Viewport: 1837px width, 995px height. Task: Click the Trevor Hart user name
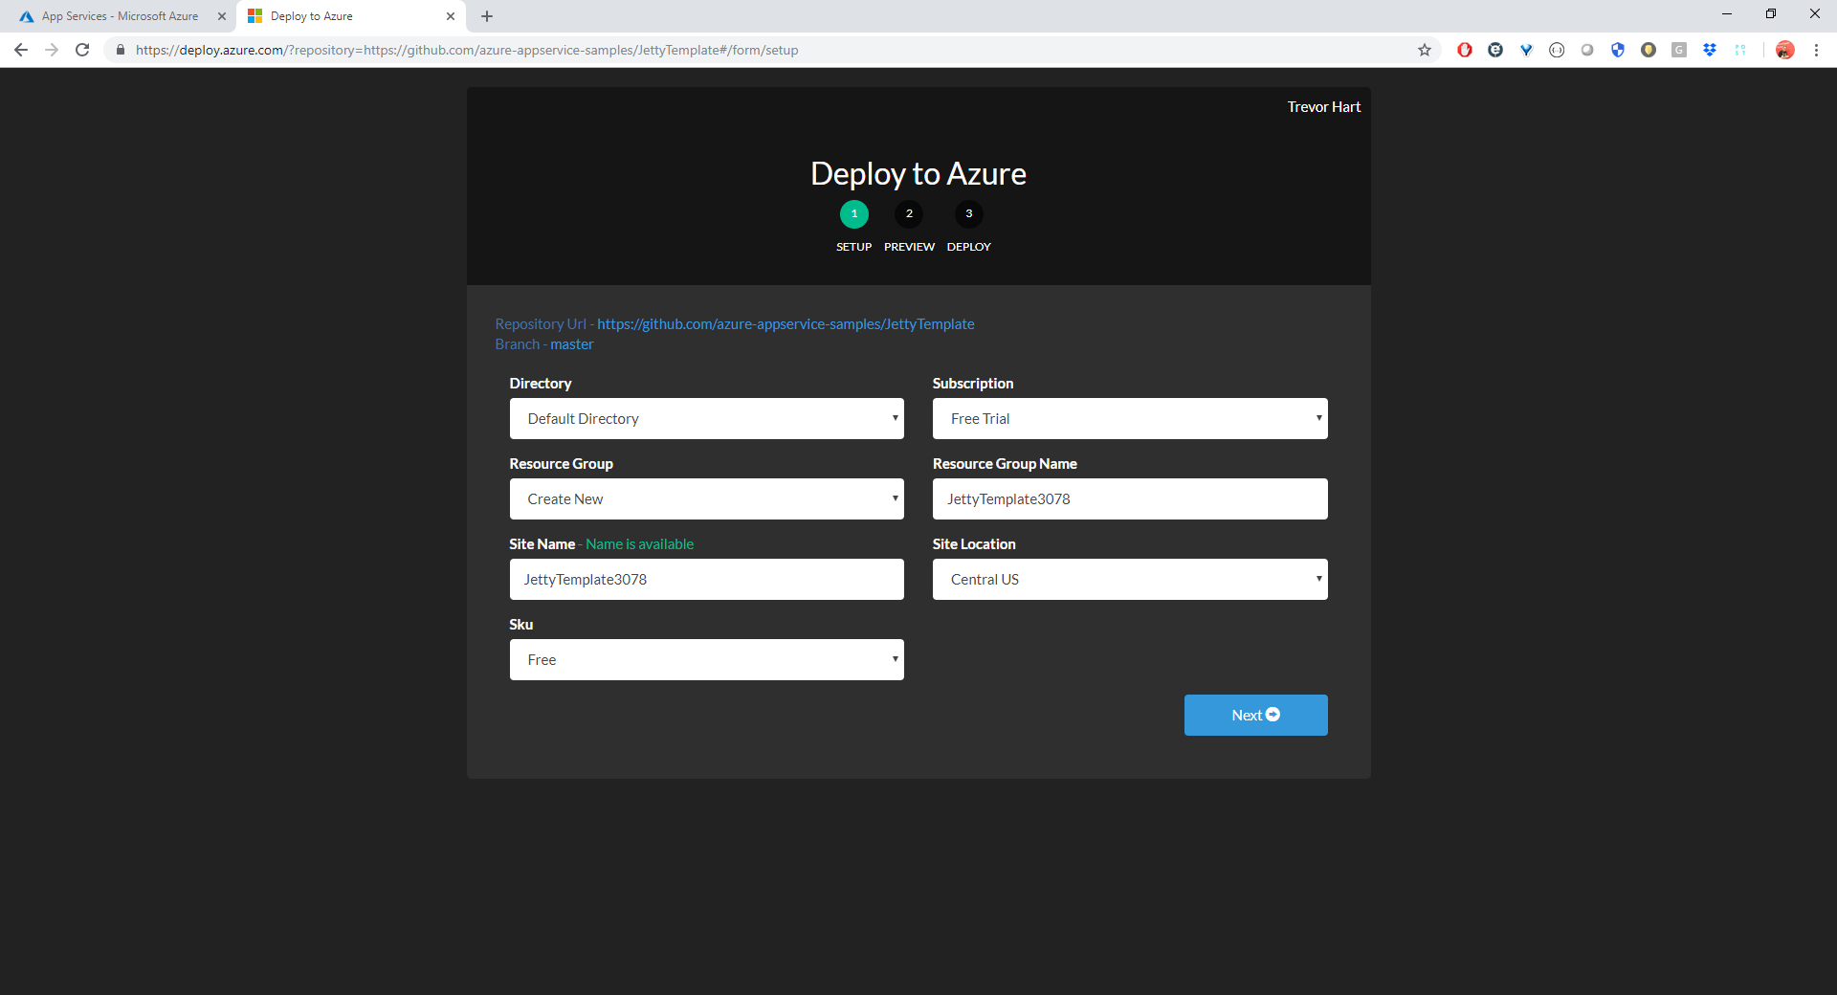[x=1324, y=107]
